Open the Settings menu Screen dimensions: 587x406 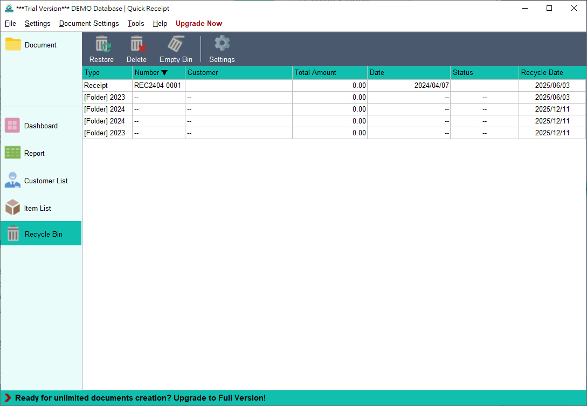point(37,23)
